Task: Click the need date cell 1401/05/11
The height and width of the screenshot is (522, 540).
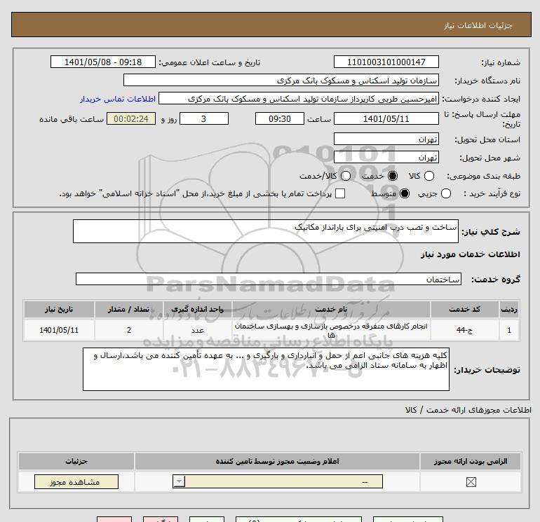Action: (x=59, y=330)
